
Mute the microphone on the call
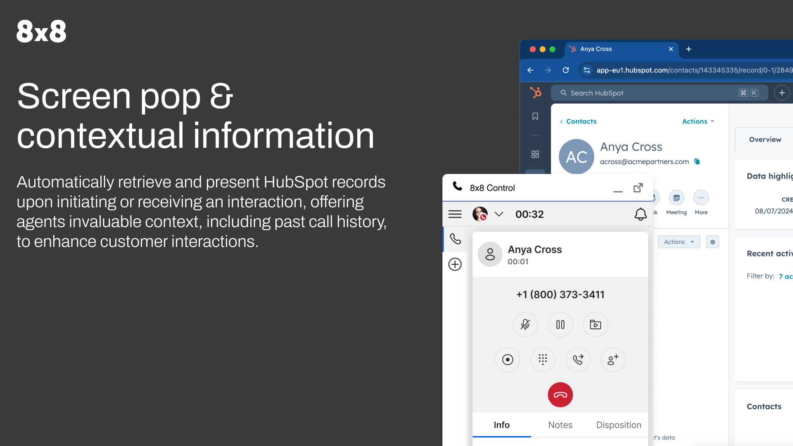(525, 325)
